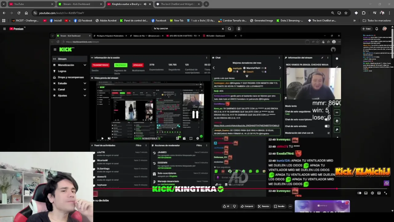Open more actions ellipsis under video

[290, 206]
